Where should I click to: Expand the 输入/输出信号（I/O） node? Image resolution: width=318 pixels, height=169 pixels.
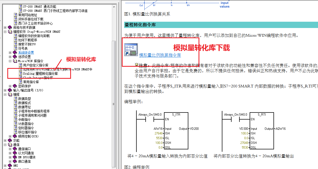[x=5, y=90]
